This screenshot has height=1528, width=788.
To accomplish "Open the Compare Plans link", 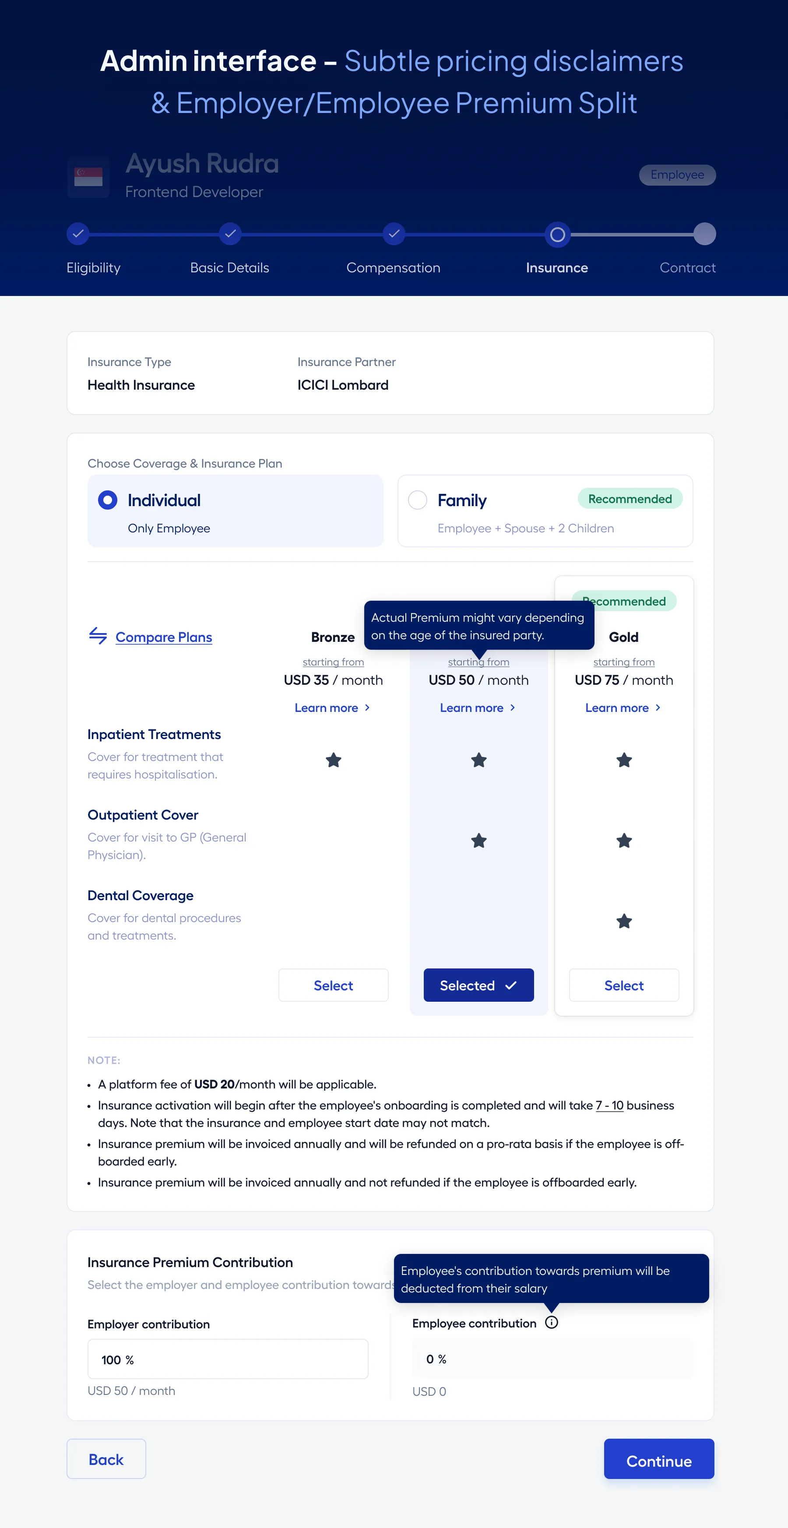I will coord(164,637).
